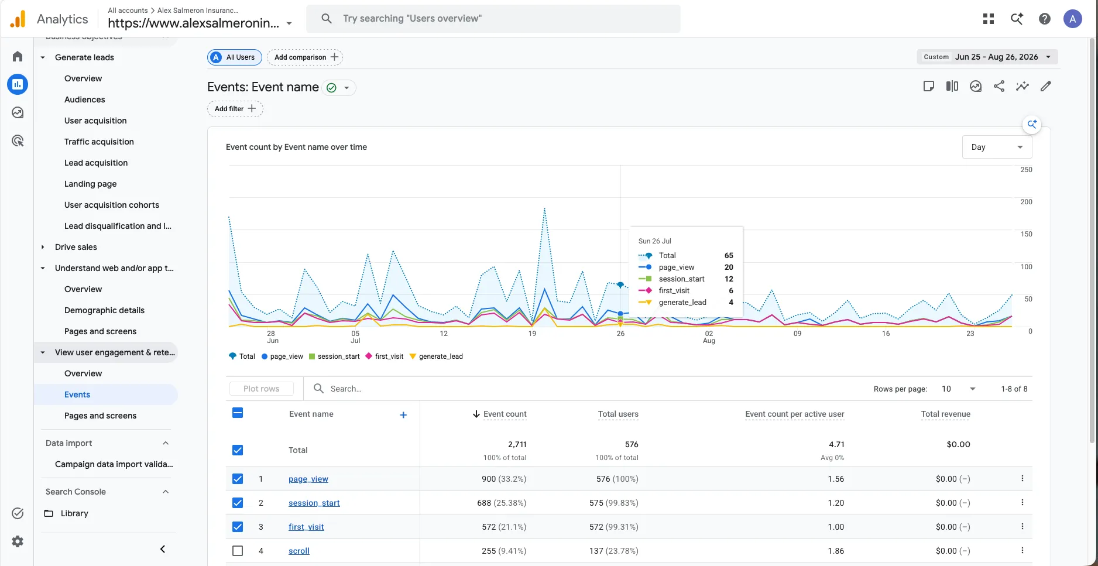This screenshot has width=1098, height=566.
Task: Open Landing page report
Action: tap(91, 184)
